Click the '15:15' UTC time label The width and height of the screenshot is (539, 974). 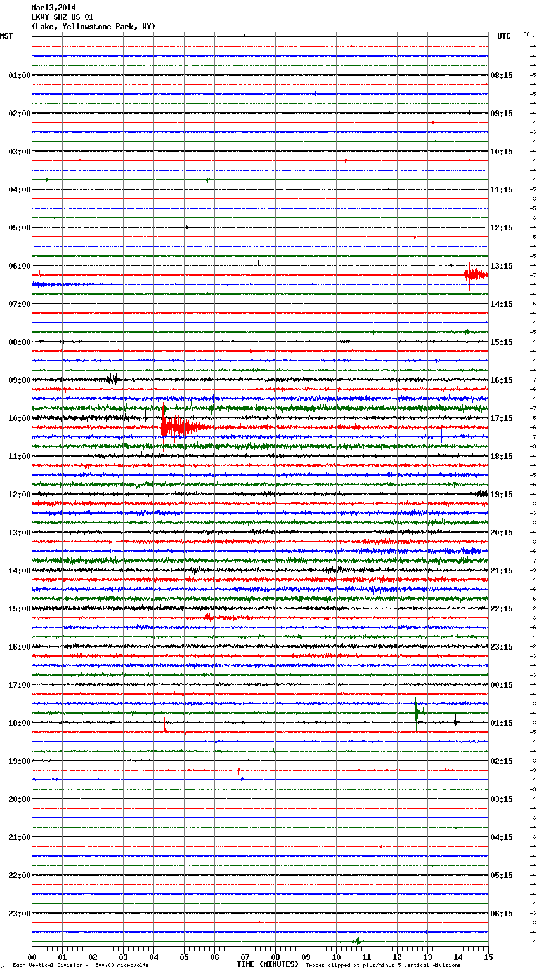502,342
